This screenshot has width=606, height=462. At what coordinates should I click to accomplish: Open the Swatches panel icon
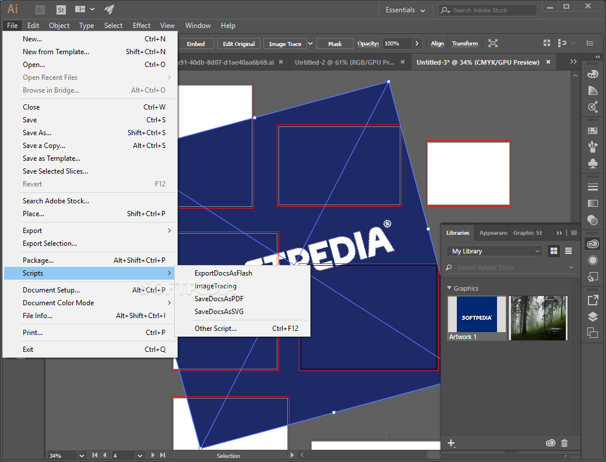coord(593,131)
